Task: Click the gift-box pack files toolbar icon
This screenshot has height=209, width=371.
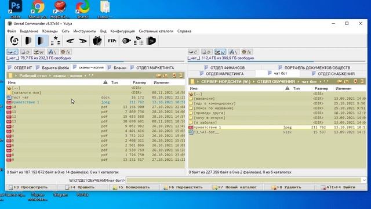Action: [x=97, y=41]
